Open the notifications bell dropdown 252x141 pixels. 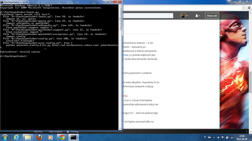coord(198,16)
